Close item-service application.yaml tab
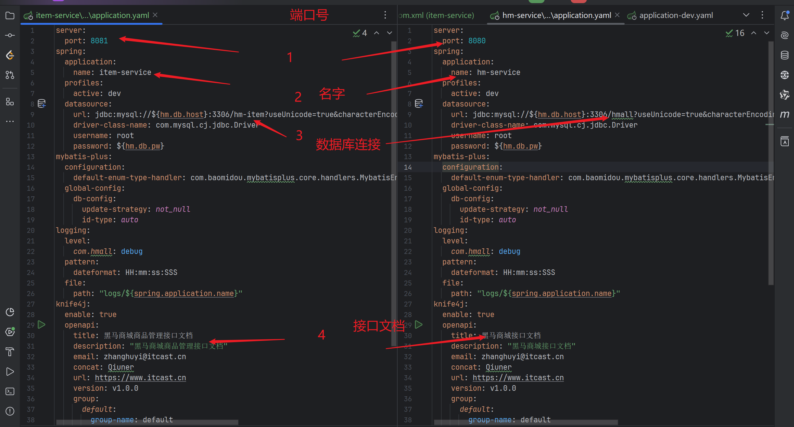This screenshot has width=794, height=427. [155, 15]
